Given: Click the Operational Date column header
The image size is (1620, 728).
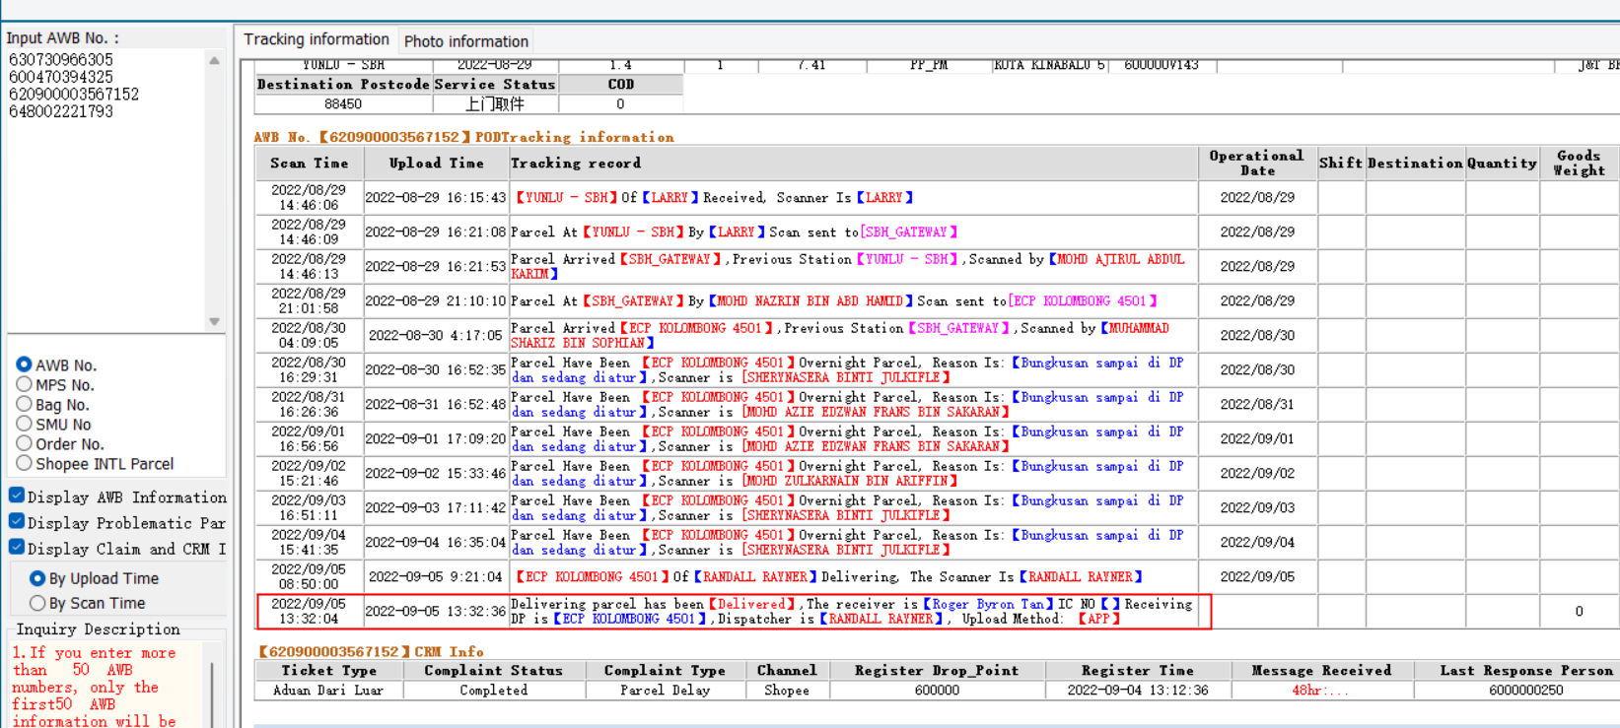Looking at the screenshot, I should click(1257, 164).
